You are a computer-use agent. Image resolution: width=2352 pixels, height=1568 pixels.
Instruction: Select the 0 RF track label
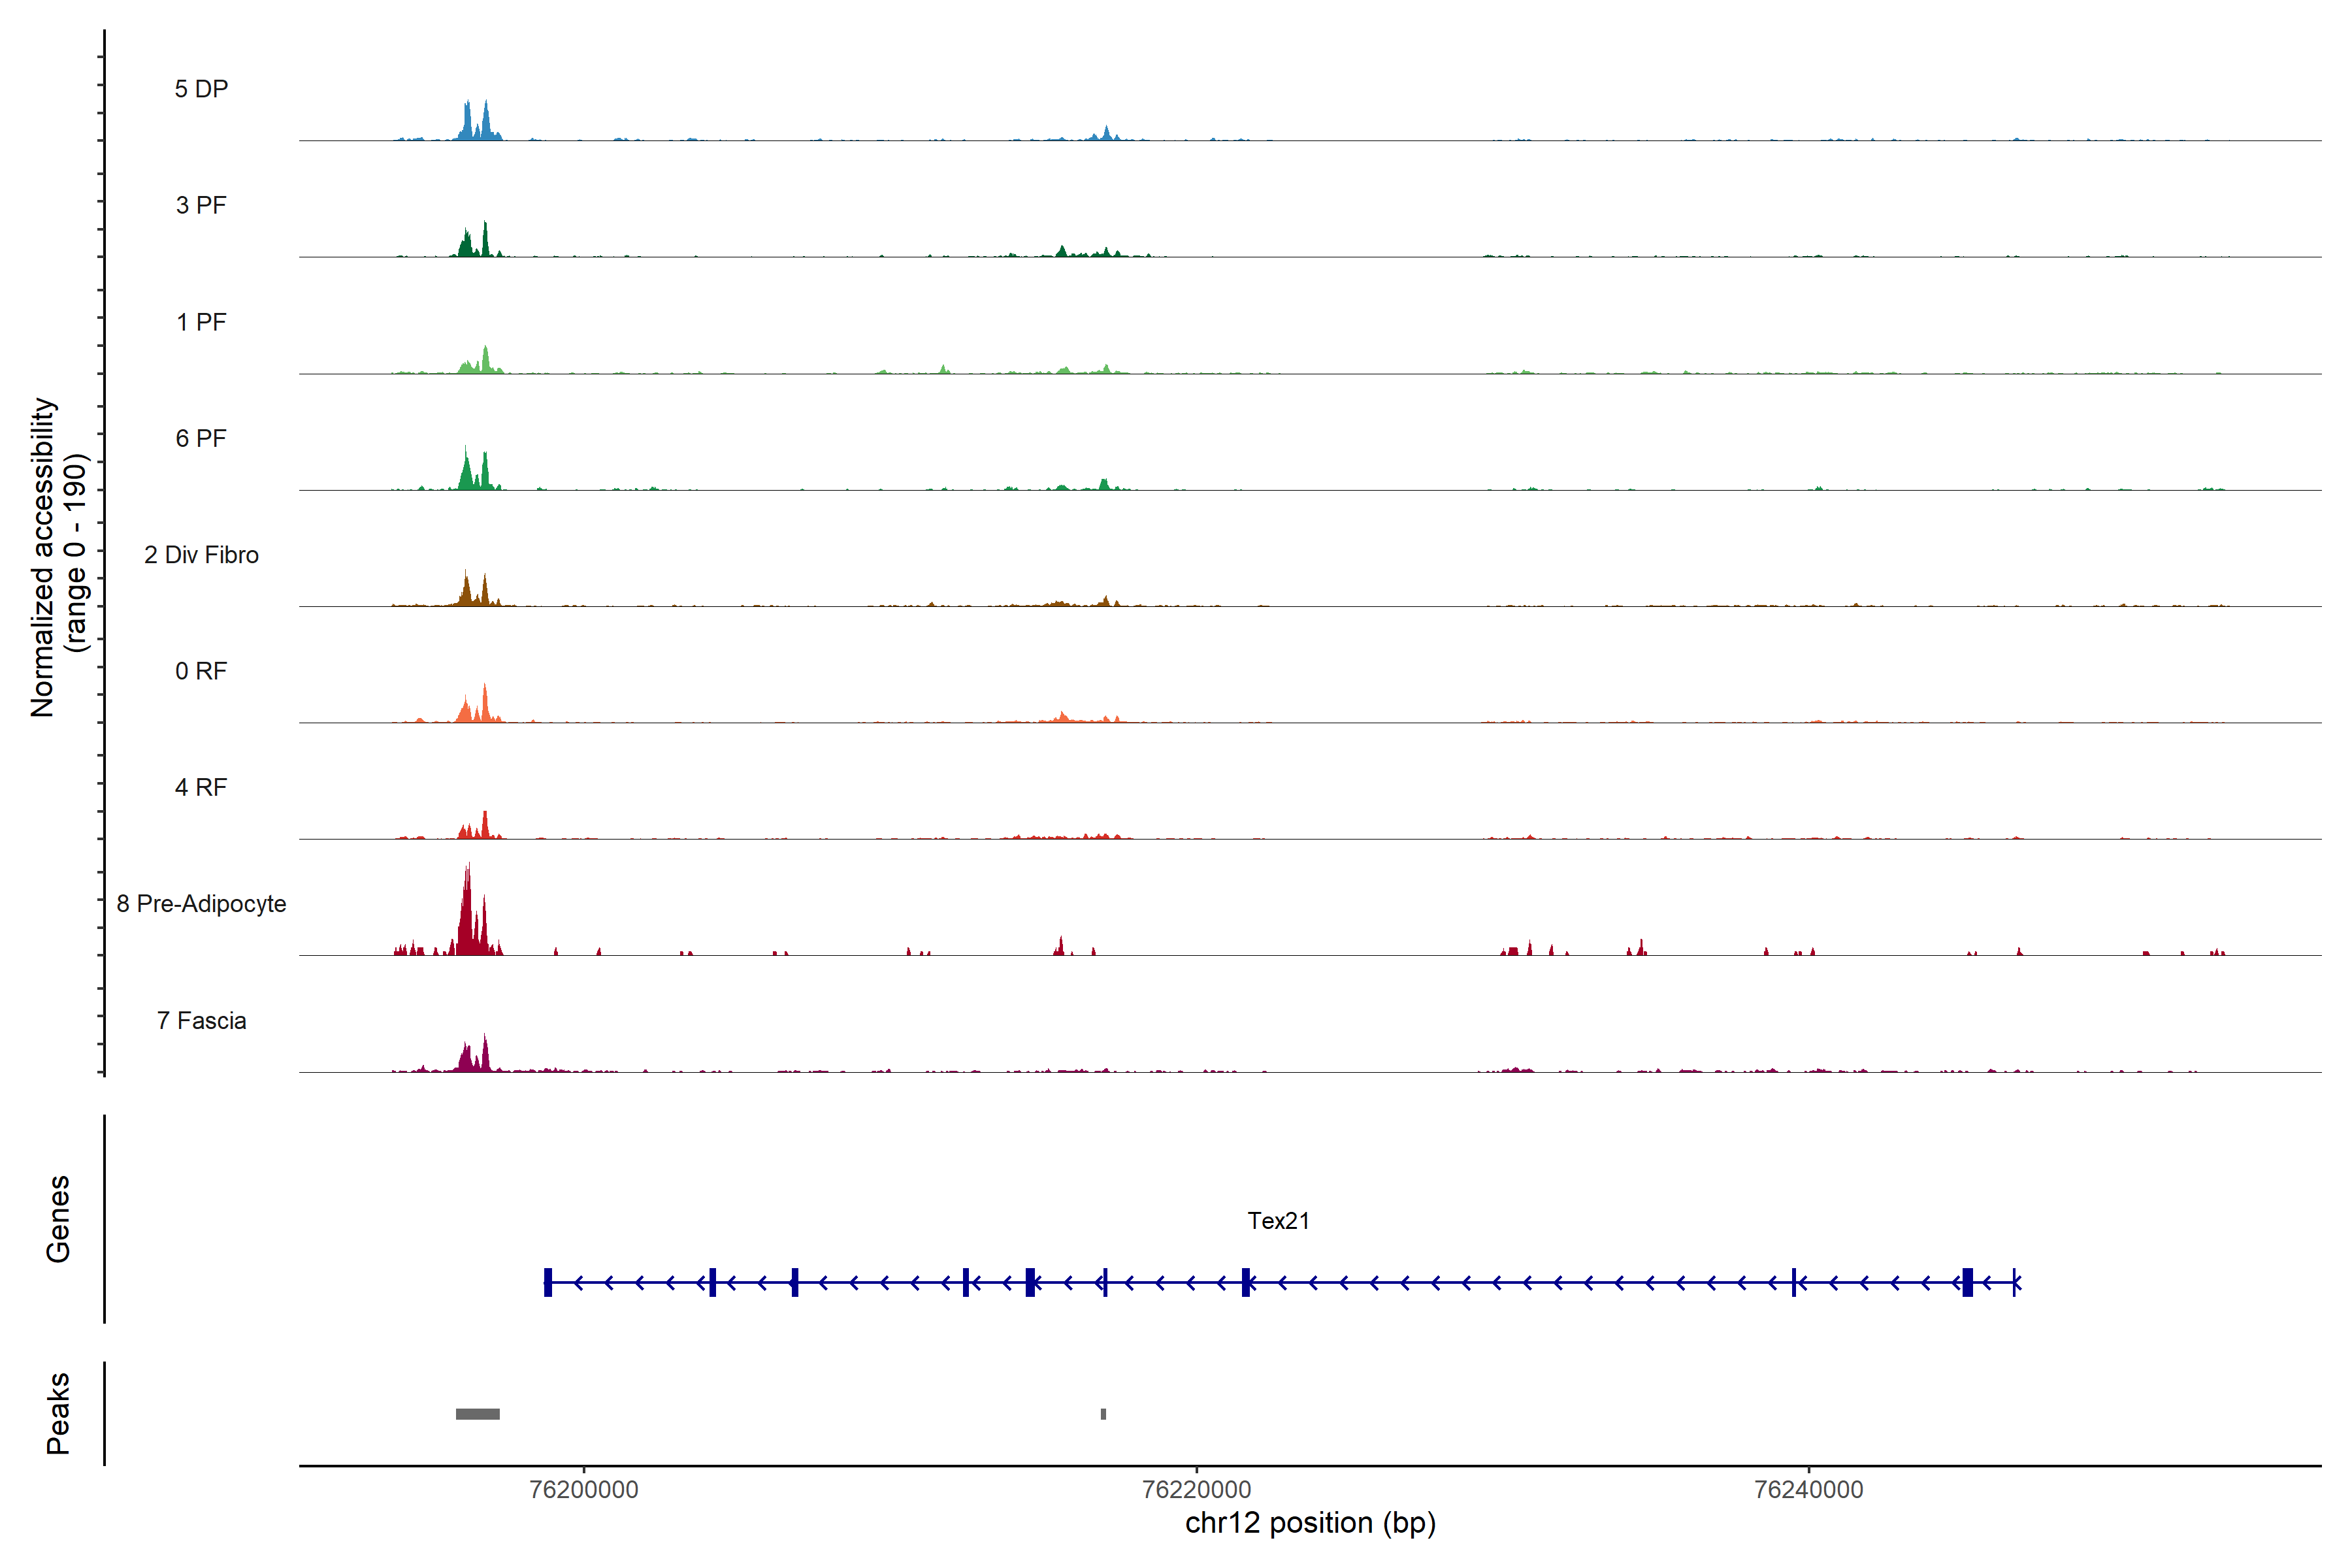(x=201, y=671)
